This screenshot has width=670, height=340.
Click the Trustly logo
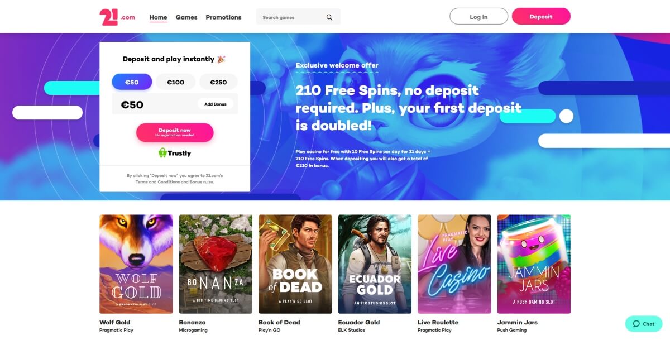coord(175,153)
